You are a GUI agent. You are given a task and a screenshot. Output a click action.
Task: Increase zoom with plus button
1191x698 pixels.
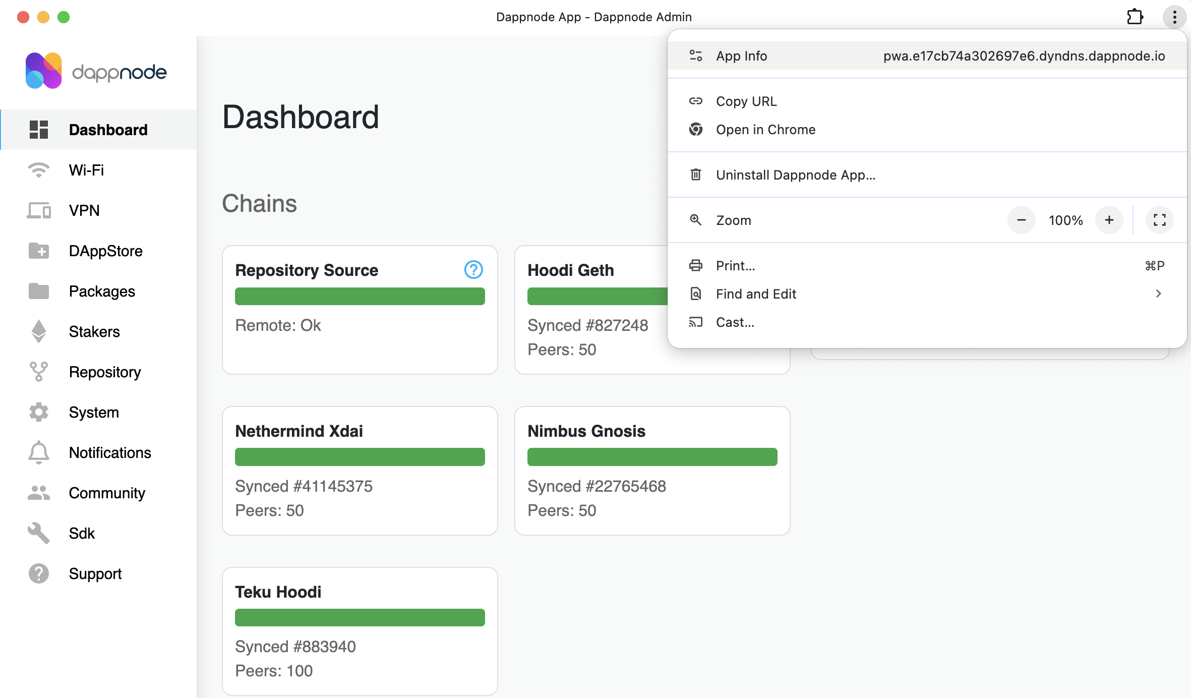(1109, 220)
